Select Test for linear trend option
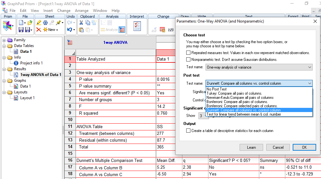 click(x=259, y=114)
